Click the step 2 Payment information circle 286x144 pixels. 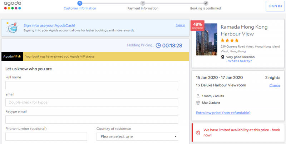(143, 3)
